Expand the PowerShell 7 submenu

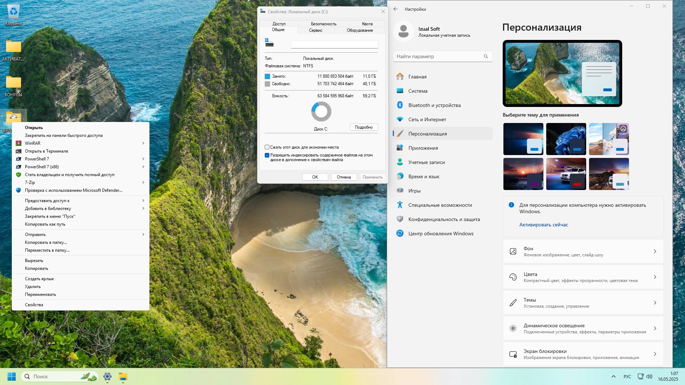pyautogui.click(x=143, y=159)
